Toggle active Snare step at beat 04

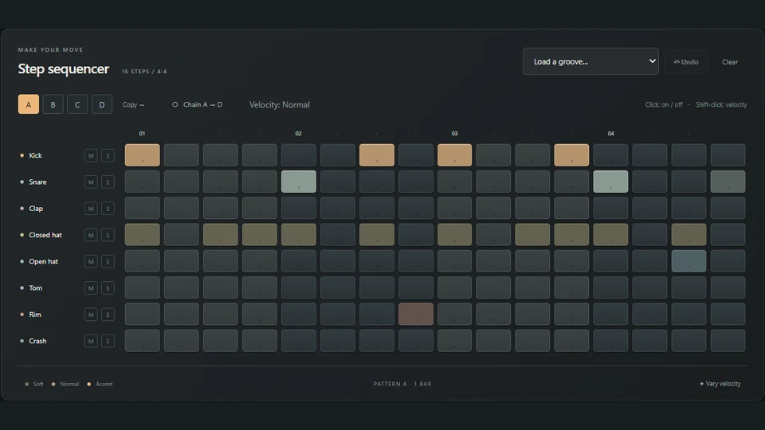[611, 182]
